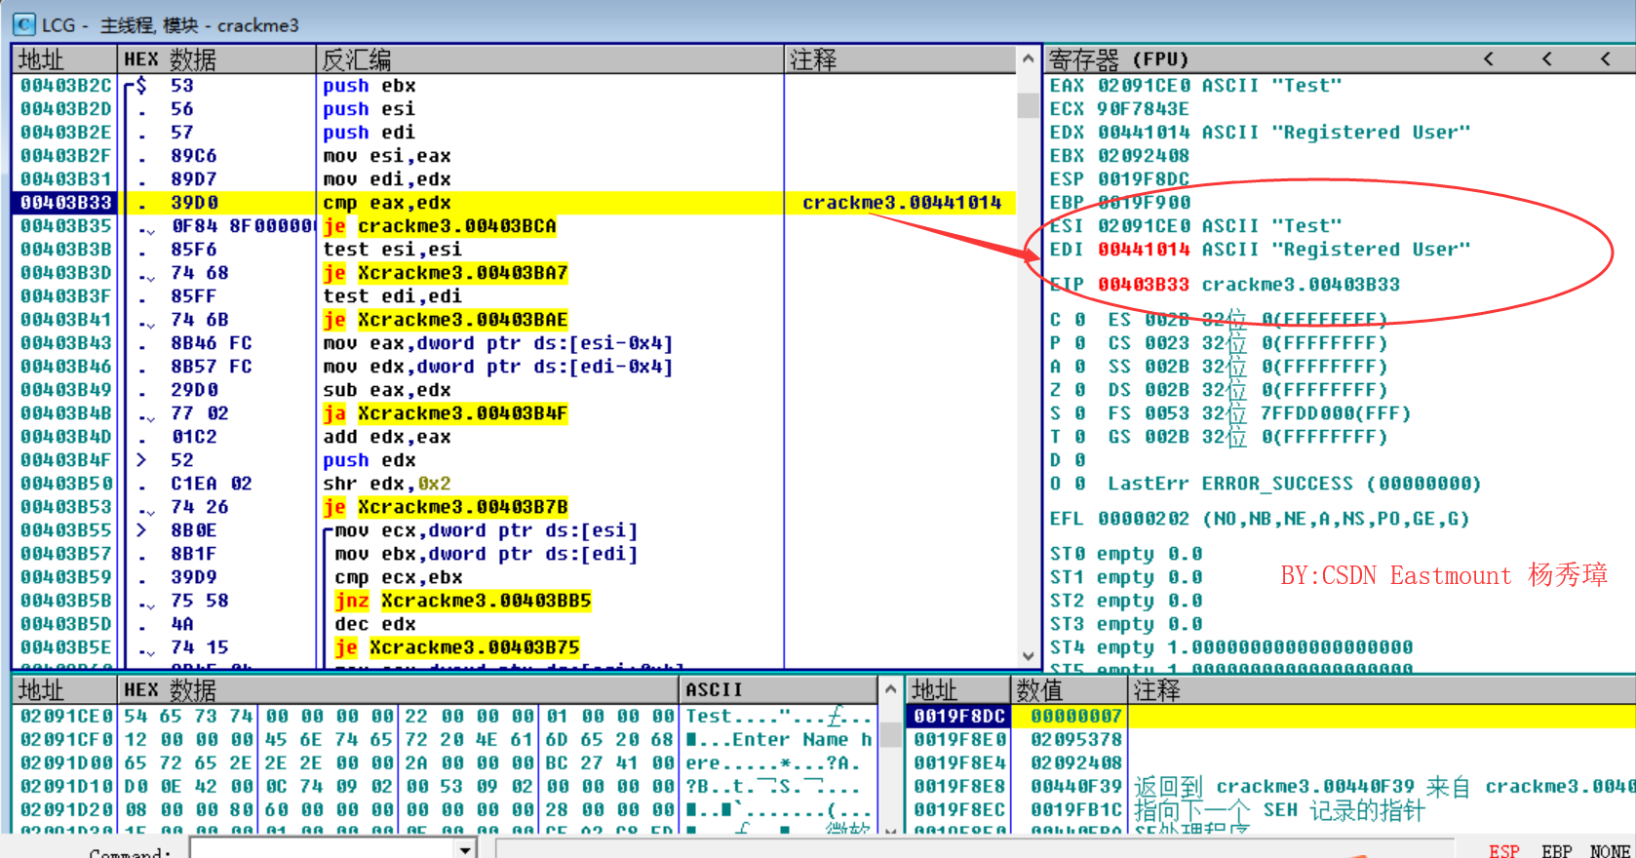Click the ECX register value 90F7843E
The image size is (1636, 858).
pos(1144,109)
